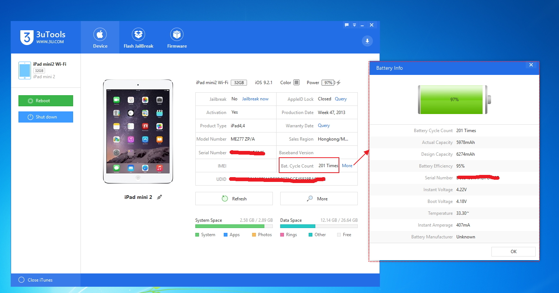Click the gray device Color swatch
This screenshot has width=559, height=293.
[x=296, y=82]
